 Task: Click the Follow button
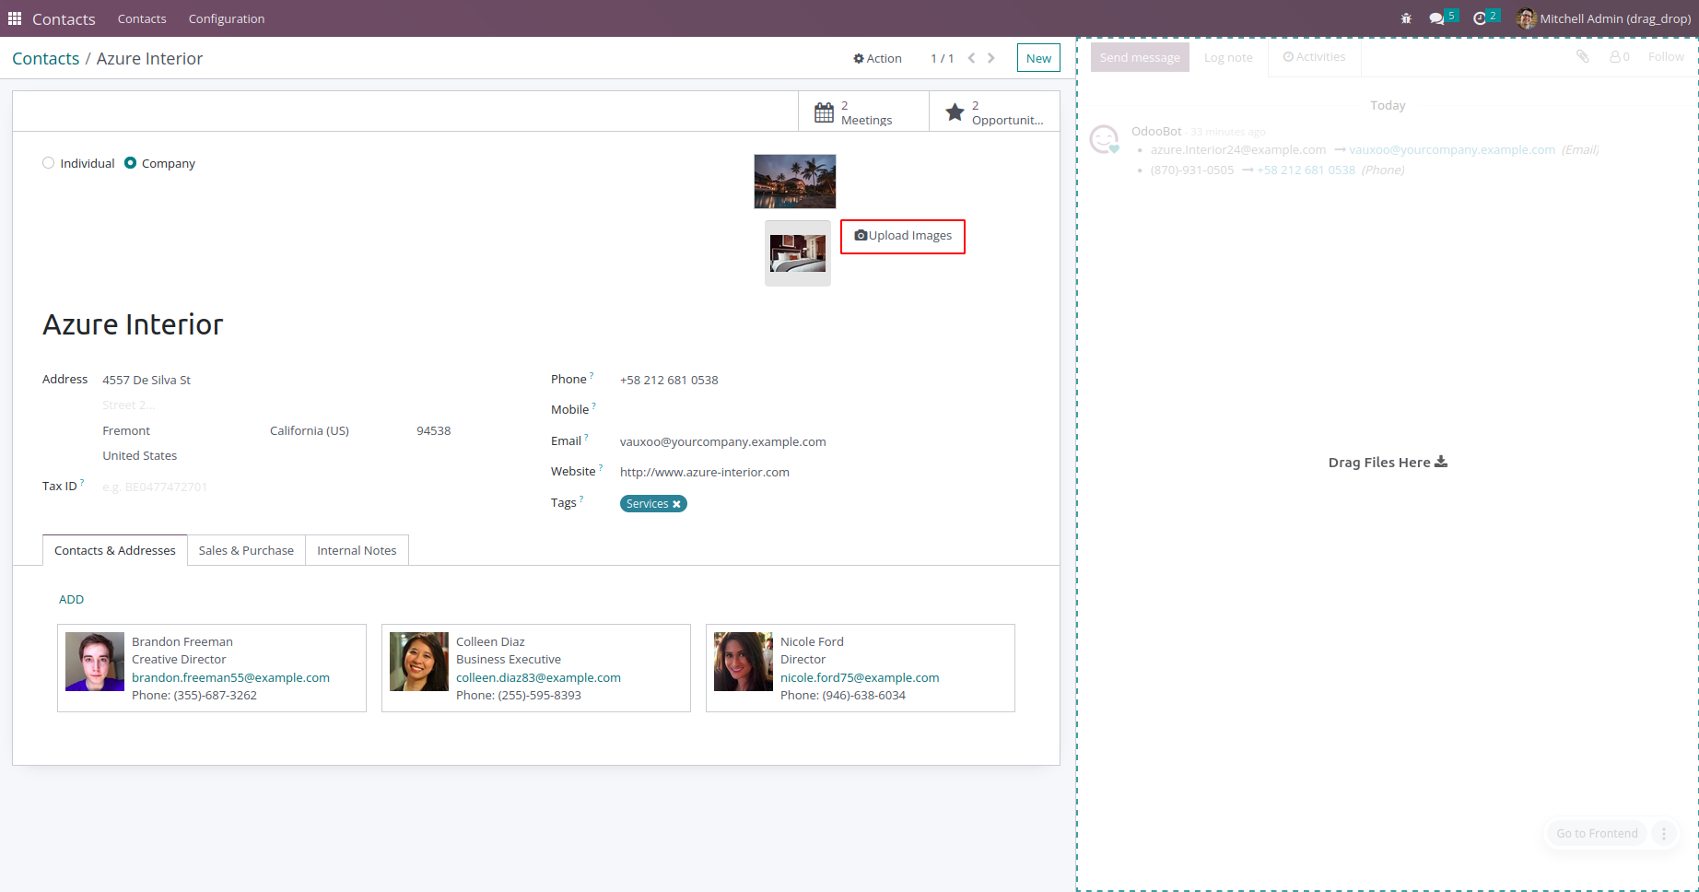point(1666,57)
